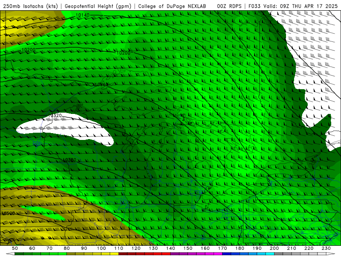Viewport: 341px width, 256px height.
Task: Click the 130 knot scale label
Action: [x=153, y=248]
